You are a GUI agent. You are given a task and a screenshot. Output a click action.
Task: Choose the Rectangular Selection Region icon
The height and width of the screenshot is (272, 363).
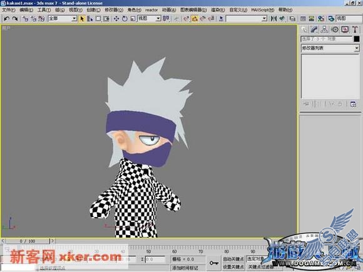pyautogui.click(x=98, y=19)
